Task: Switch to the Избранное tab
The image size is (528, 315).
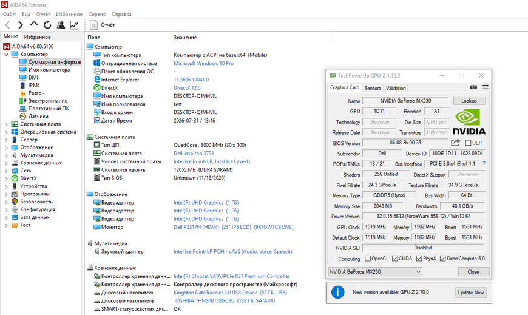Action: pos(38,37)
